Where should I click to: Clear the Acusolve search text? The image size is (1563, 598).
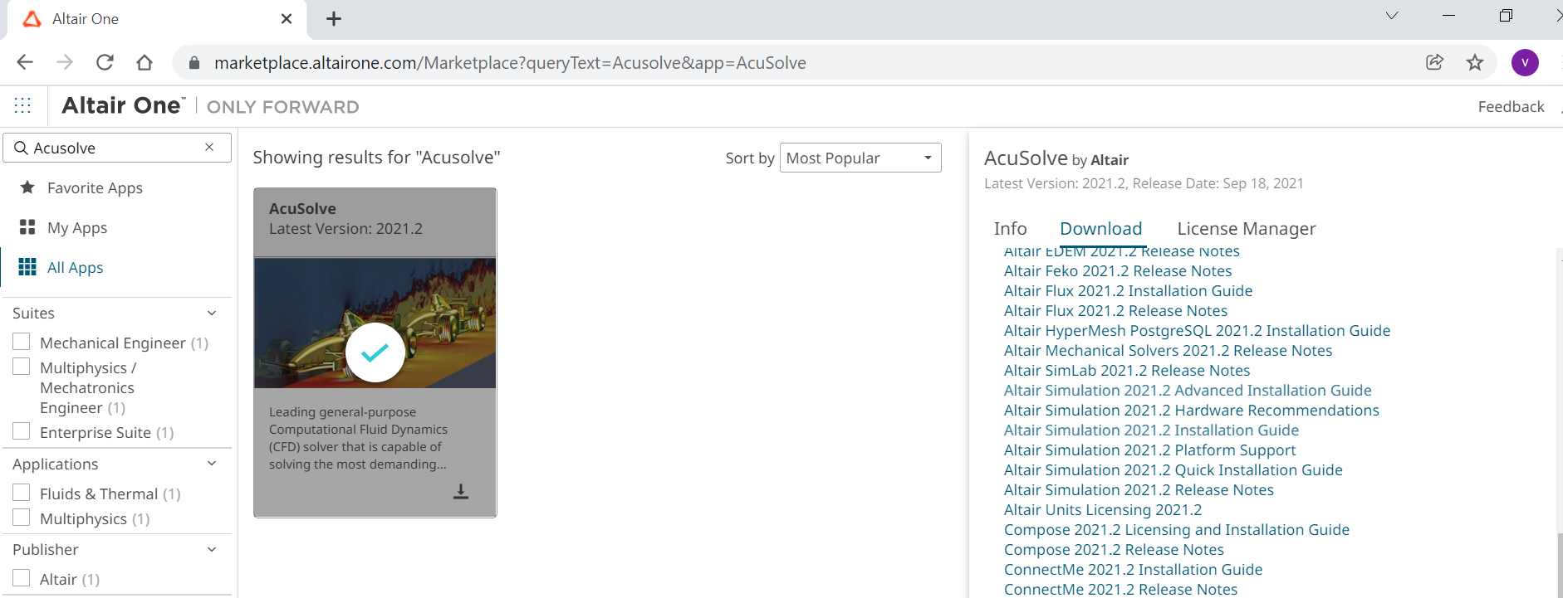pyautogui.click(x=209, y=148)
